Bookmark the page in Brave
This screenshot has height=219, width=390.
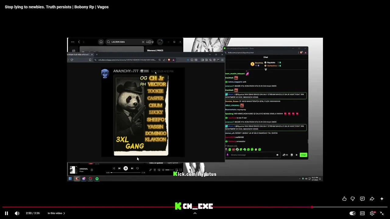point(90,60)
